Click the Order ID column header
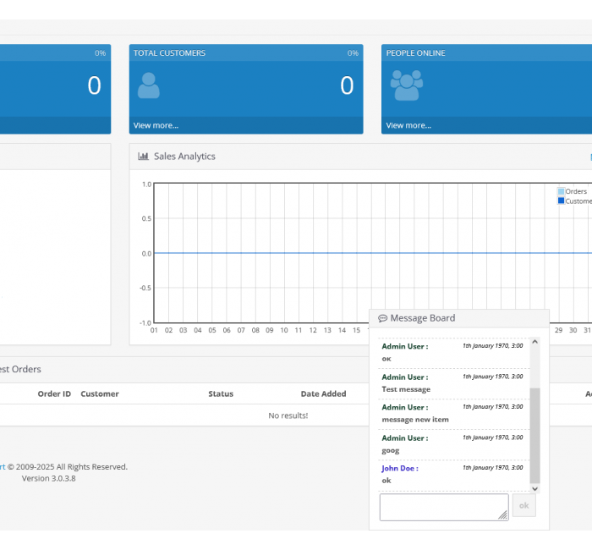This screenshot has height=550, width=592. point(54,393)
